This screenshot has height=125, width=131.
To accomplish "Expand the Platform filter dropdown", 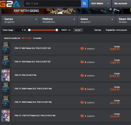I will point(58,21).
